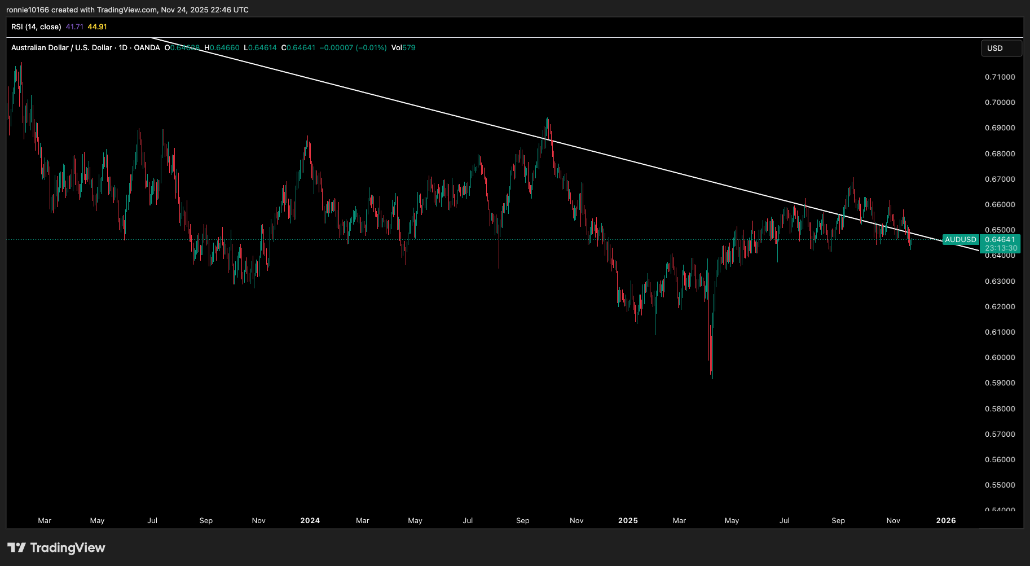Toggle the USD currency display button
This screenshot has width=1030, height=566.
point(1001,49)
